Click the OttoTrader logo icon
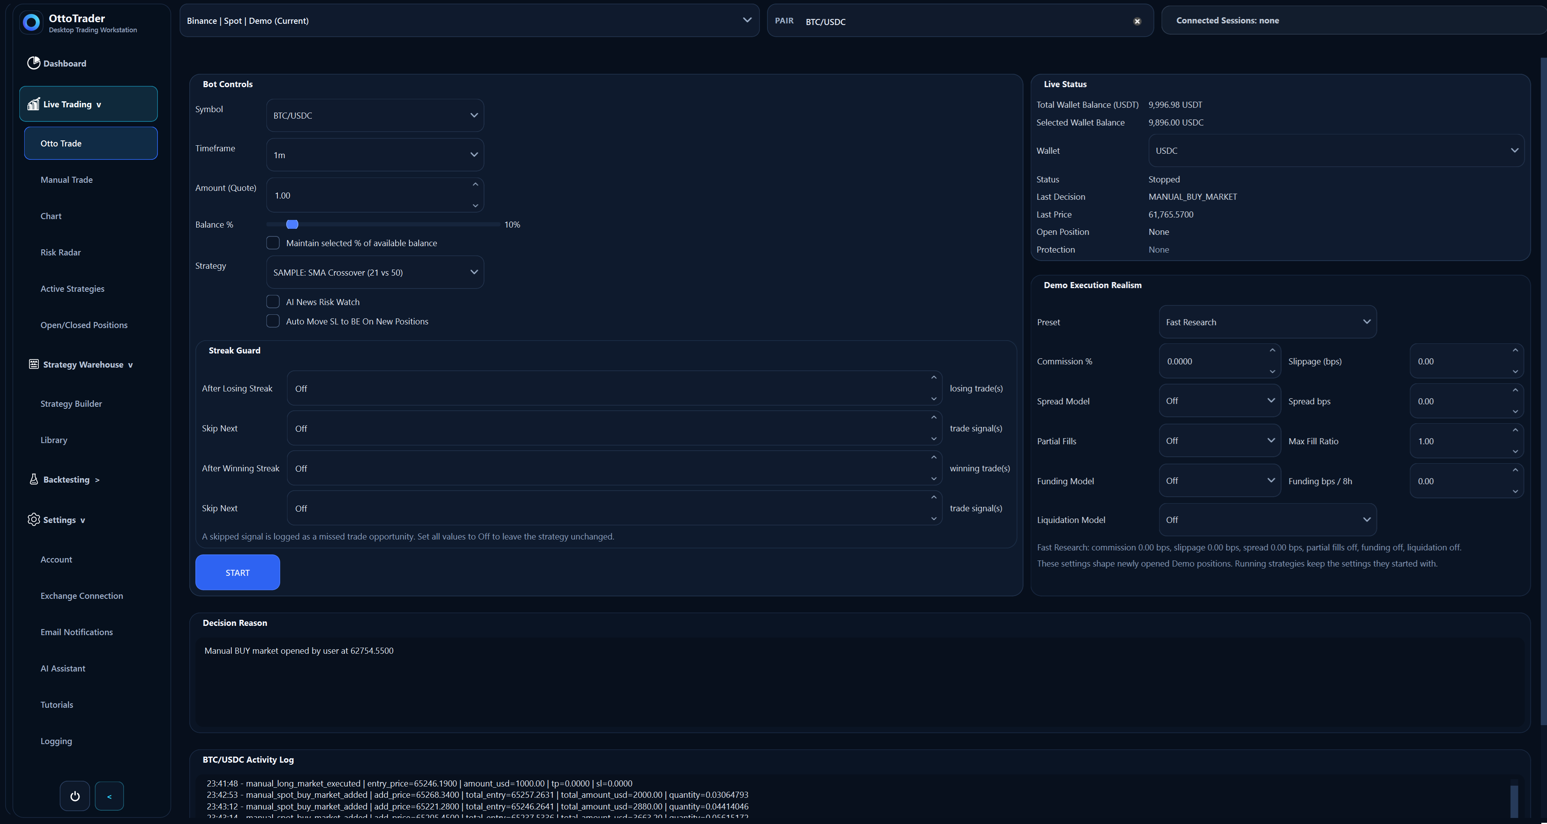 31,22
